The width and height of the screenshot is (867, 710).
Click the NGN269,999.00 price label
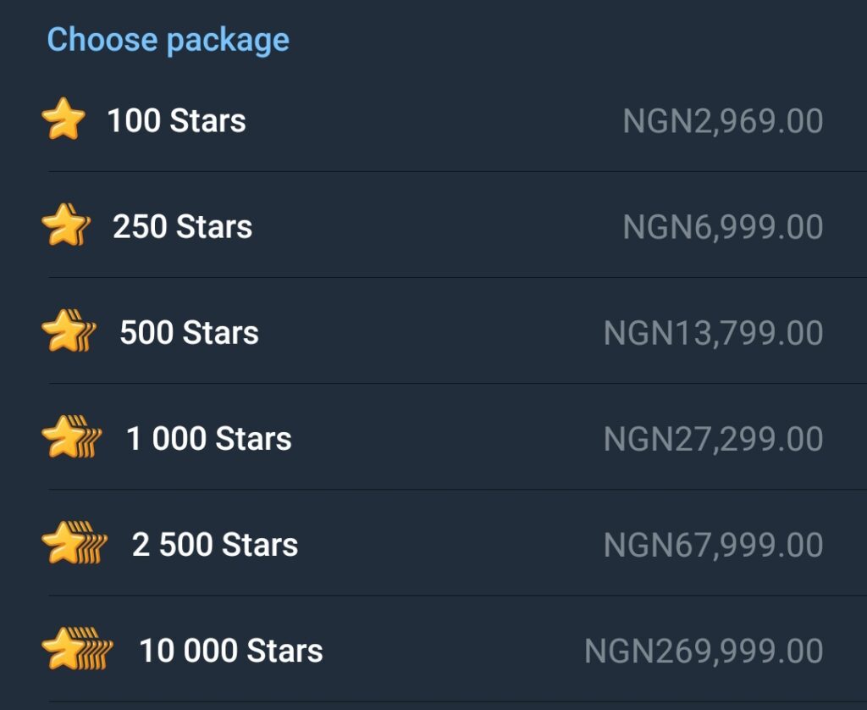pyautogui.click(x=703, y=650)
